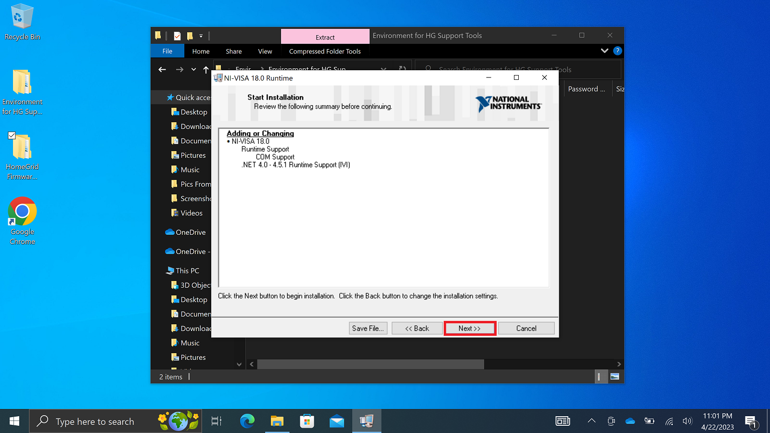
Task: Toggle checkbox on HomeGrid Firmware desktop icon
Action: (12, 136)
